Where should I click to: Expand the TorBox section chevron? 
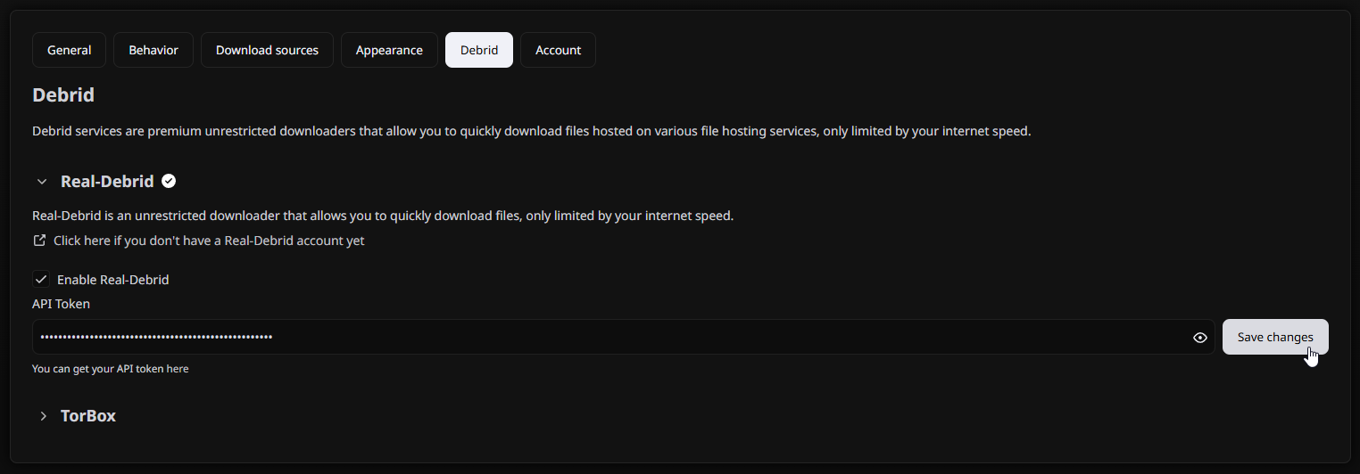coord(42,416)
